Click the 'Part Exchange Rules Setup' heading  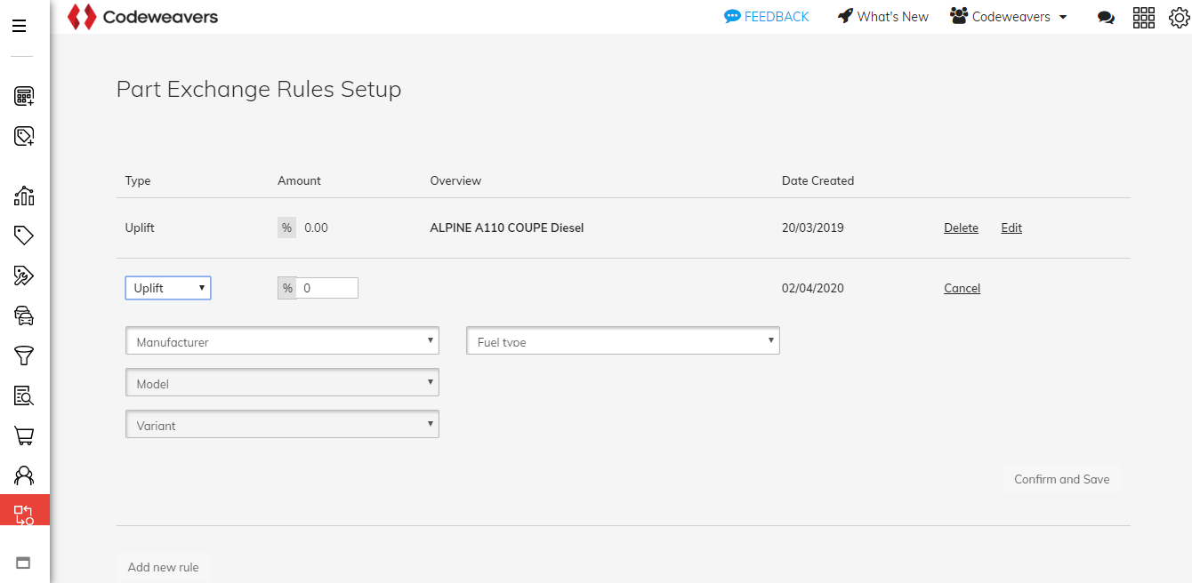click(259, 90)
